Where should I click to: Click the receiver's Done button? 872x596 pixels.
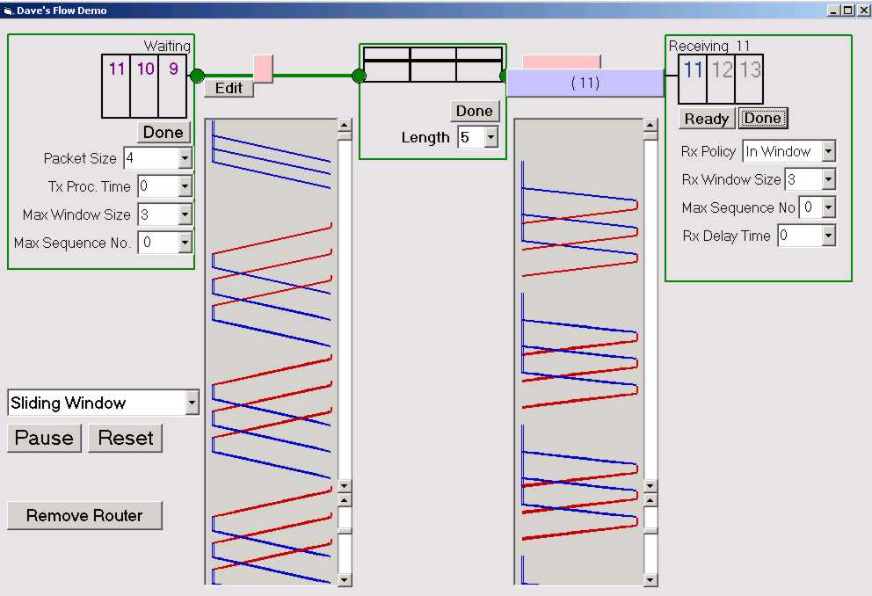tap(762, 118)
